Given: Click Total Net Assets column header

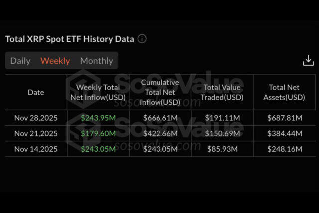Looking at the screenshot, I should click(x=284, y=92).
